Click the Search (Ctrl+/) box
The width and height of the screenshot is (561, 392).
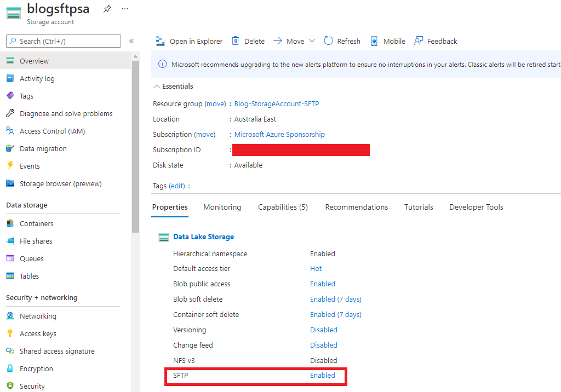point(64,41)
